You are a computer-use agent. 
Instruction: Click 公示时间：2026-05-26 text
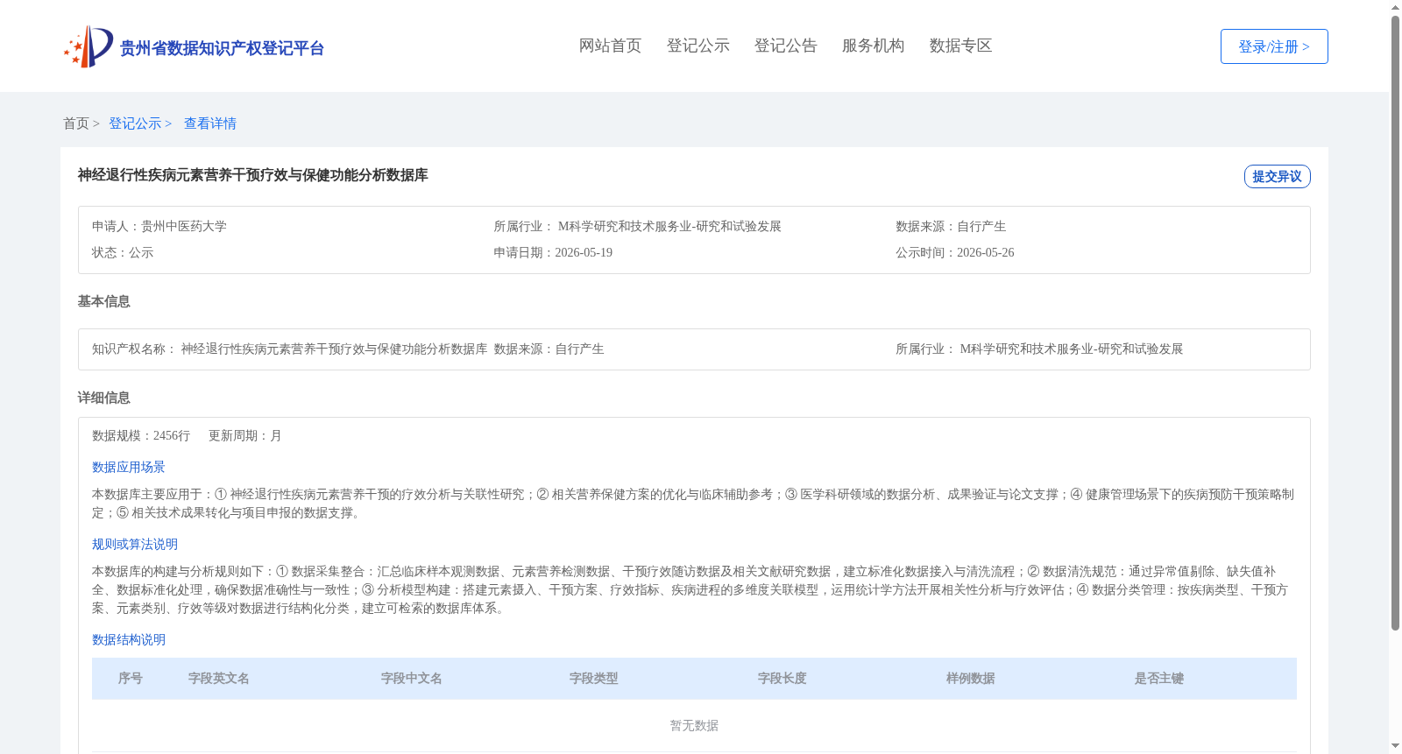pos(955,252)
